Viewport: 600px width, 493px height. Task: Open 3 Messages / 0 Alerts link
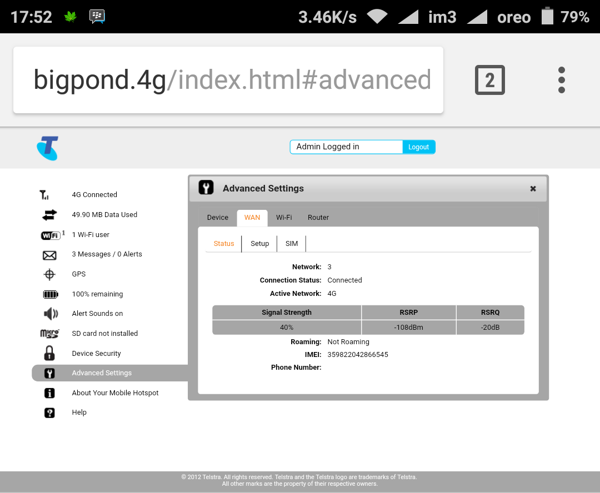point(107,254)
